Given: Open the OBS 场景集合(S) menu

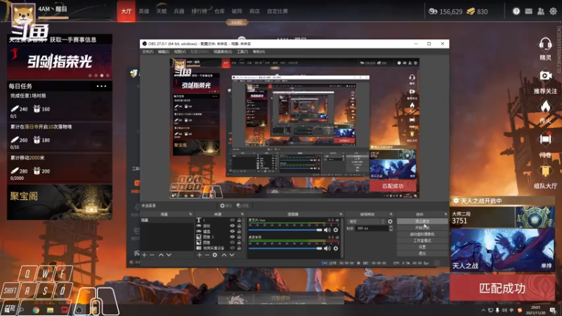Looking at the screenshot, I should click(x=223, y=52).
